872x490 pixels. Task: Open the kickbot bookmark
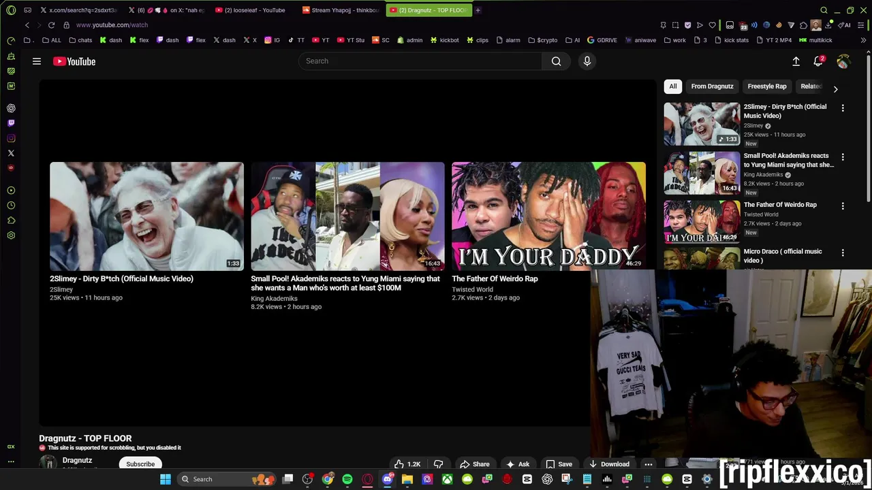(x=443, y=40)
